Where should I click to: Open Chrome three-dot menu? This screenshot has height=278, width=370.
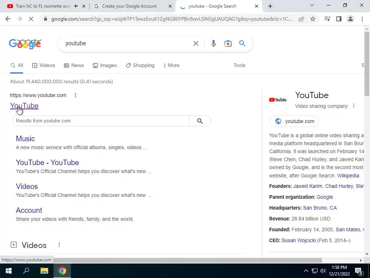pos(362,19)
